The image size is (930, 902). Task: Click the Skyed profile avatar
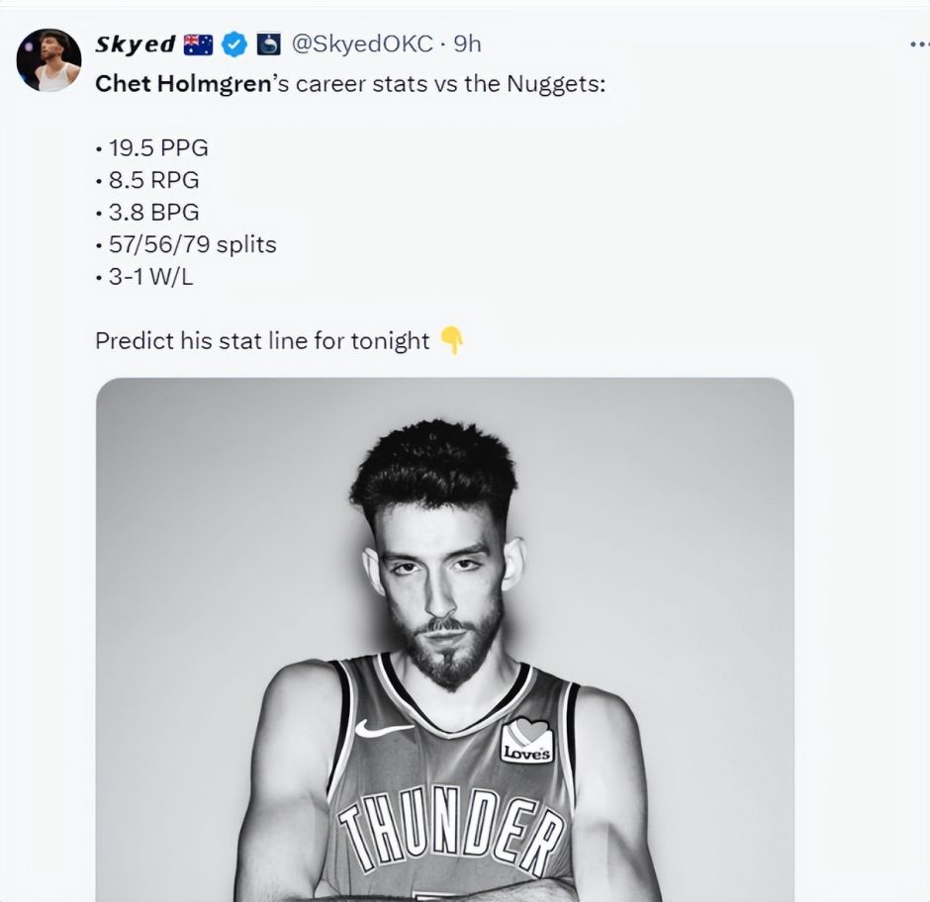coord(48,60)
